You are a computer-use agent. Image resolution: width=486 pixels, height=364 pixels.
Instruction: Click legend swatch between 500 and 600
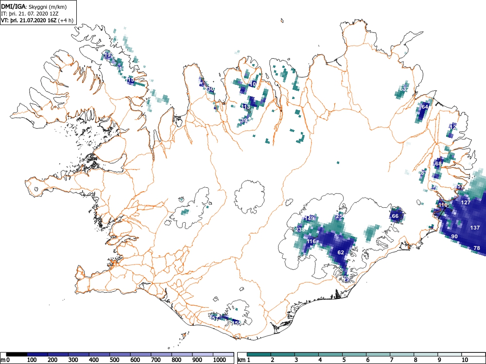click(120, 354)
